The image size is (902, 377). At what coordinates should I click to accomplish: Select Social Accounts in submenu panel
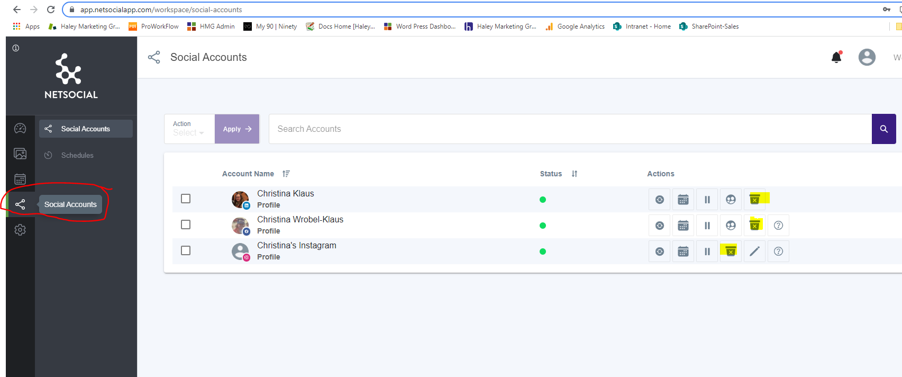click(86, 129)
